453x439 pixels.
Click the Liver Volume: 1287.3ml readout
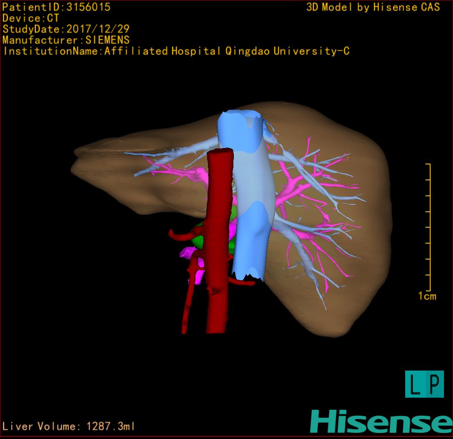(68, 426)
